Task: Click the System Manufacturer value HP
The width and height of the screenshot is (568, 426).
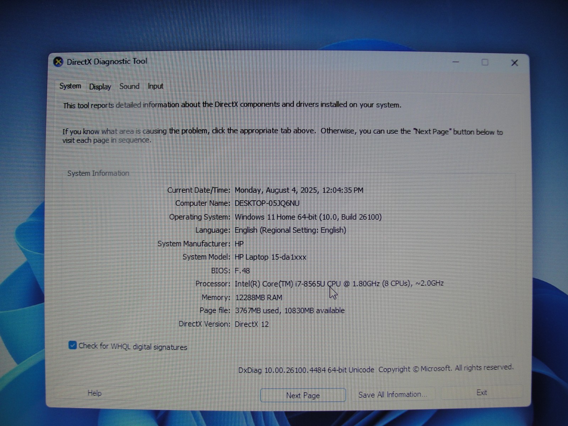Action: click(x=239, y=244)
